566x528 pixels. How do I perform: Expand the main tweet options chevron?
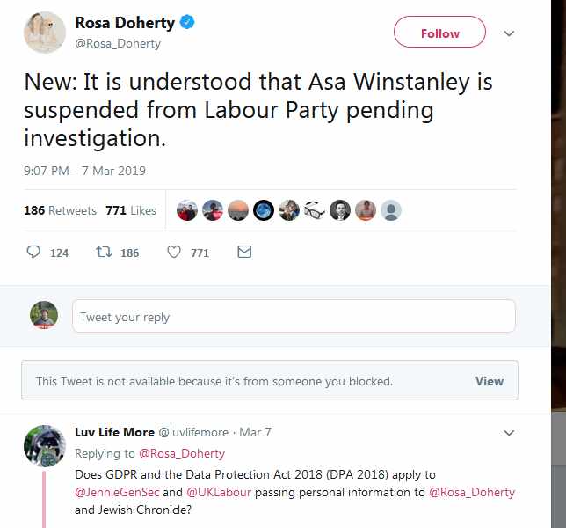tap(508, 33)
